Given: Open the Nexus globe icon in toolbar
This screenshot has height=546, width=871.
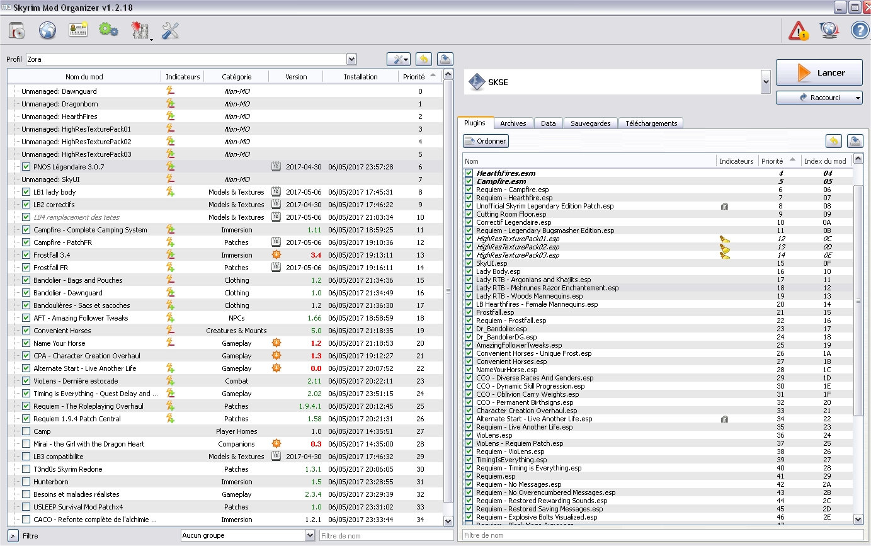Looking at the screenshot, I should point(47,30).
